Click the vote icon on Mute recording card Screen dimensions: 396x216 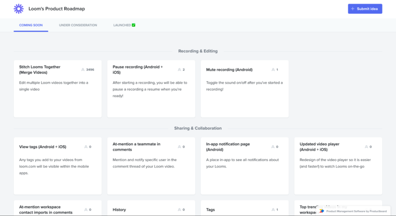(x=273, y=70)
